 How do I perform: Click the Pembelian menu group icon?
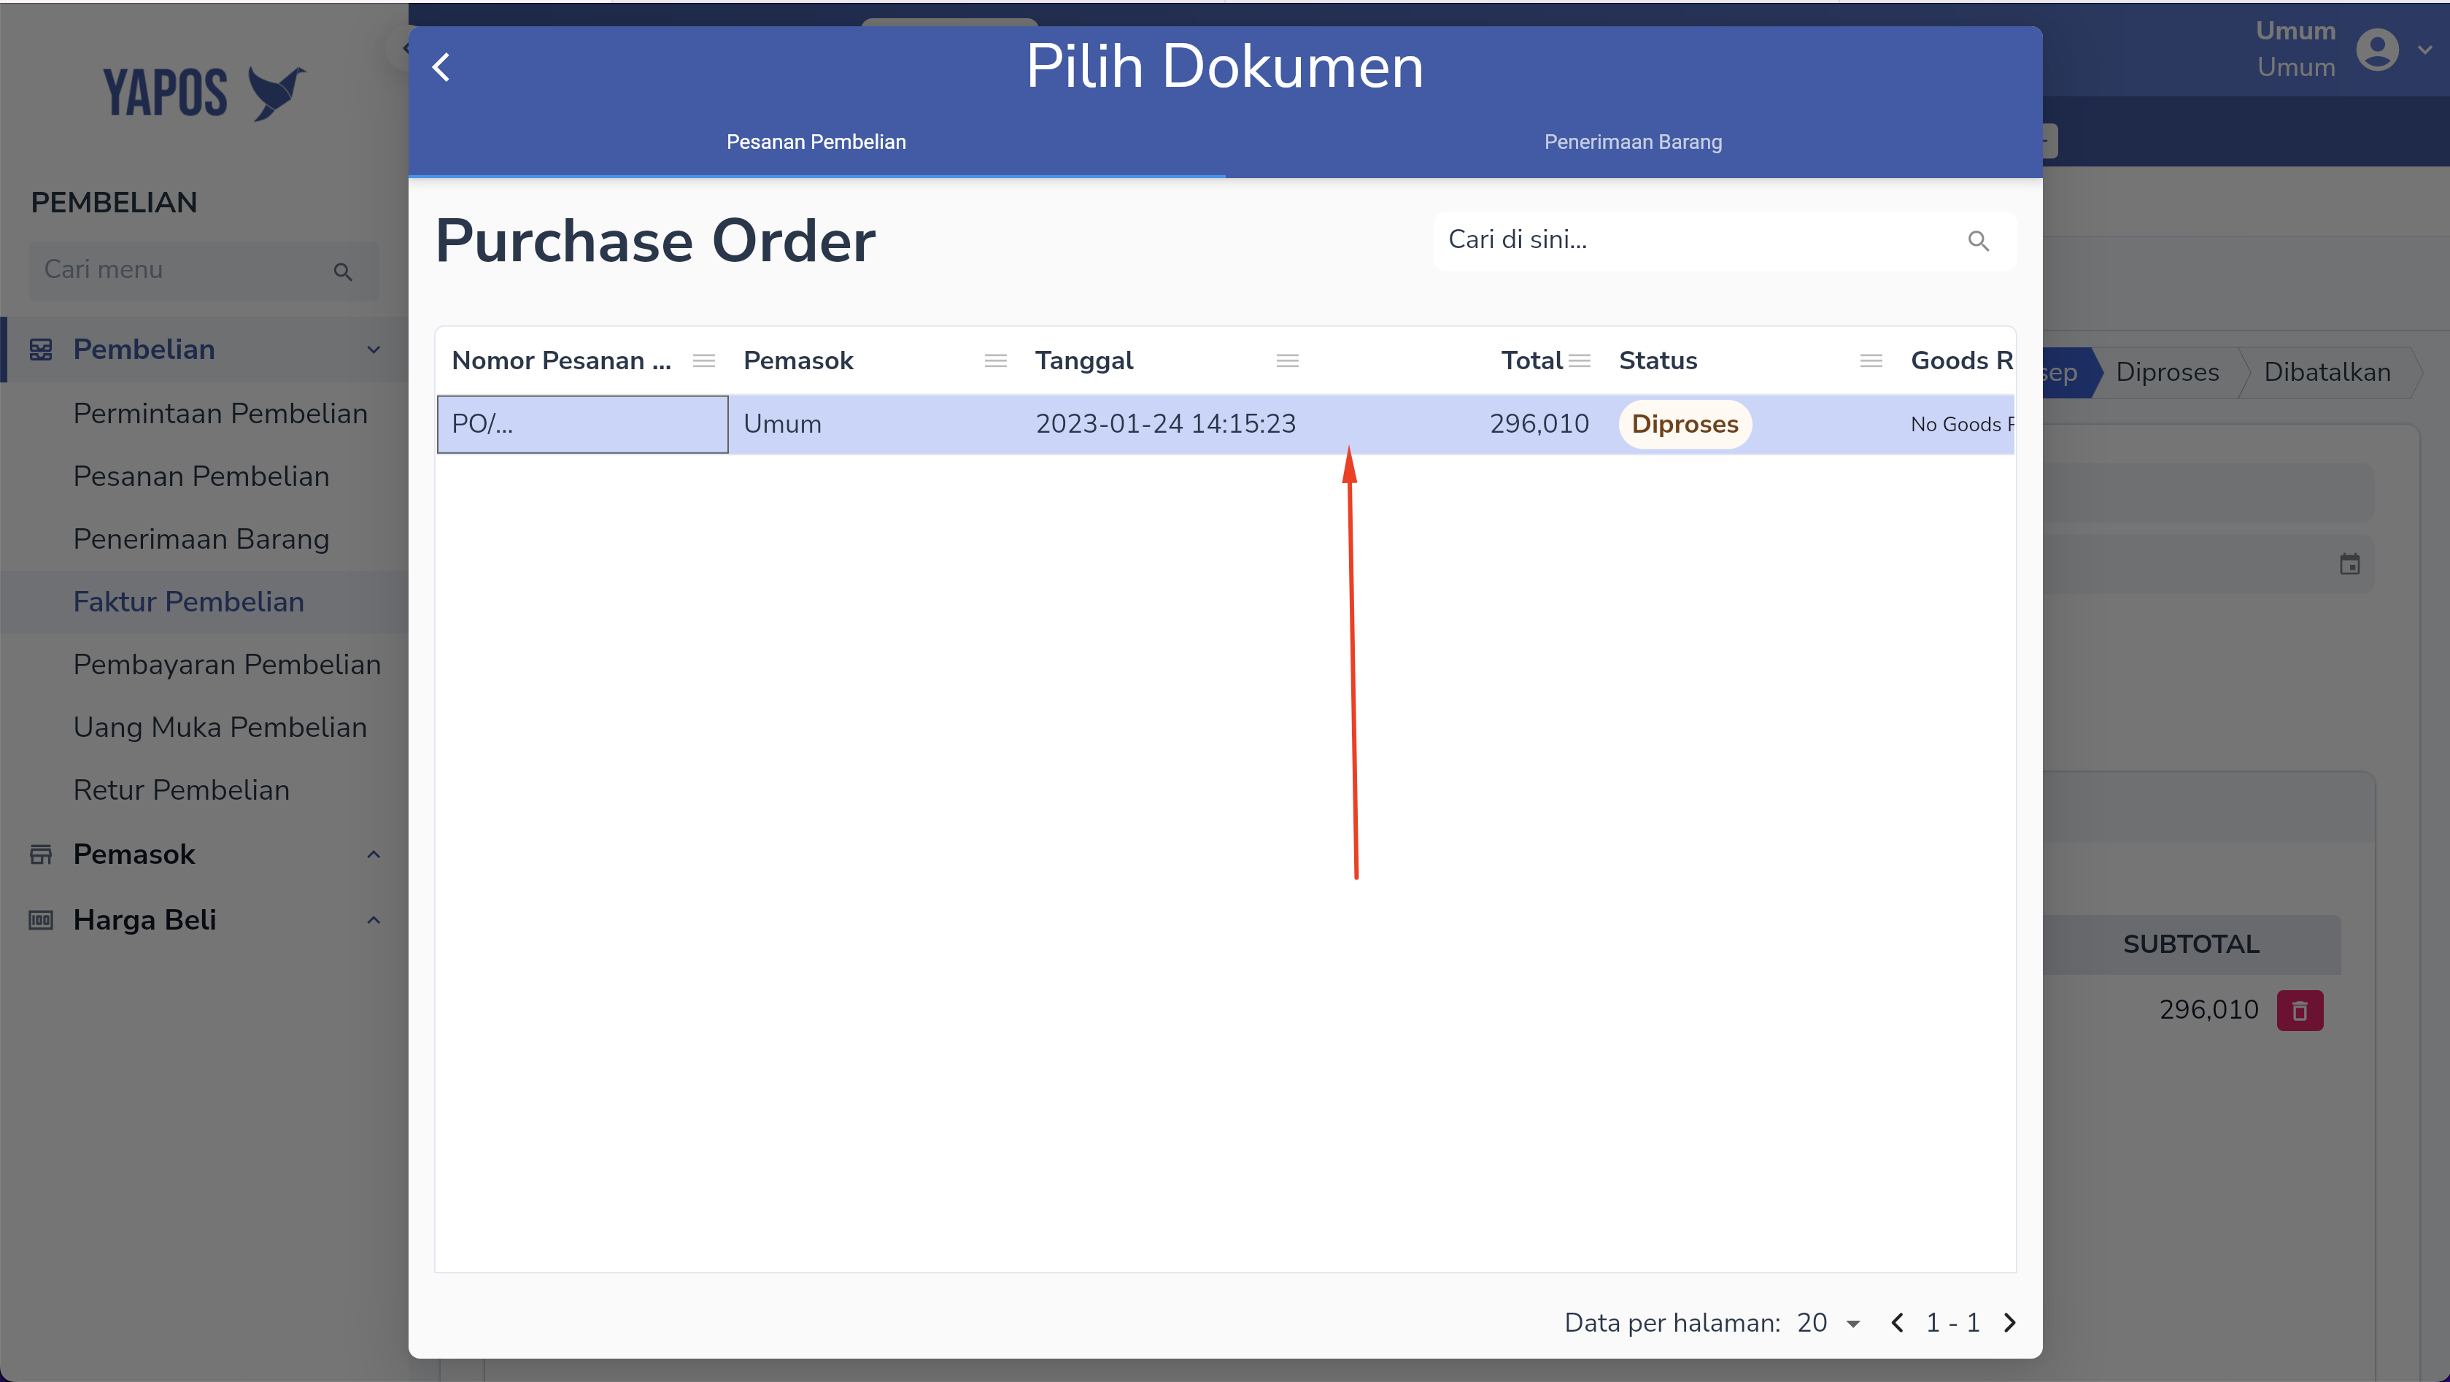(x=41, y=350)
